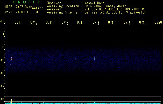Click the Receiving Location label
This screenshot has width=163, height=104.
[x=63, y=6]
